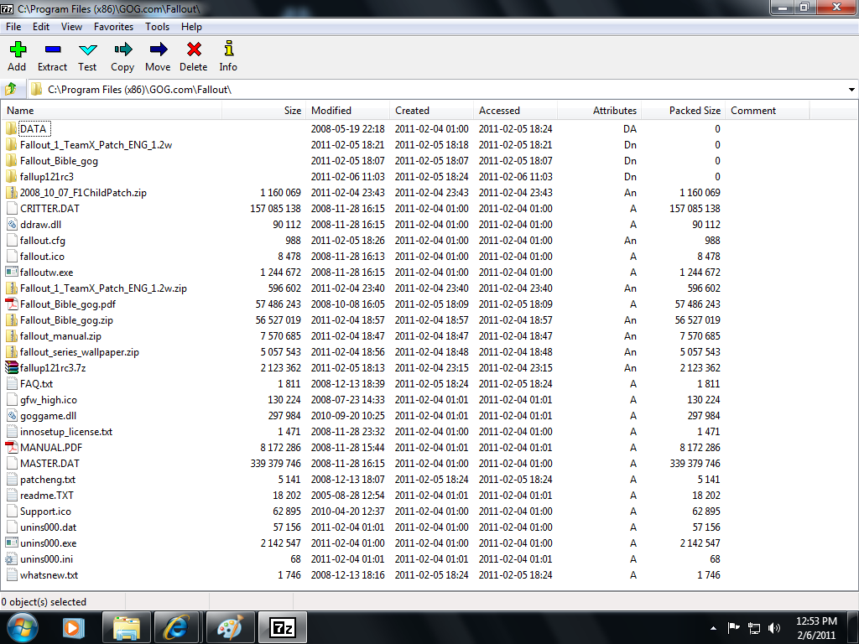This screenshot has height=644, width=859.
Task: Click the 7-Zip taskbar button
Action: click(x=283, y=627)
